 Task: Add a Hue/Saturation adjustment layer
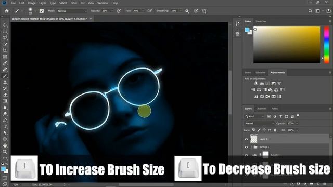point(253,90)
